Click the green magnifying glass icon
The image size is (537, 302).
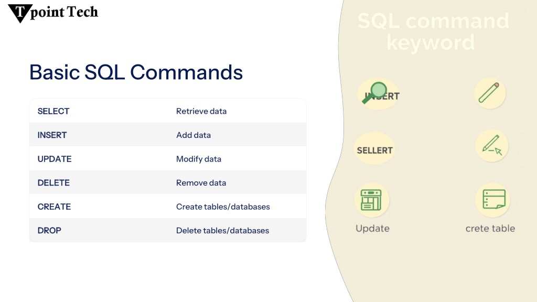pos(374,92)
